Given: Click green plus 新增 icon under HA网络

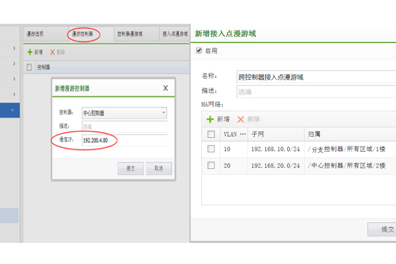Looking at the screenshot, I should pyautogui.click(x=211, y=119).
